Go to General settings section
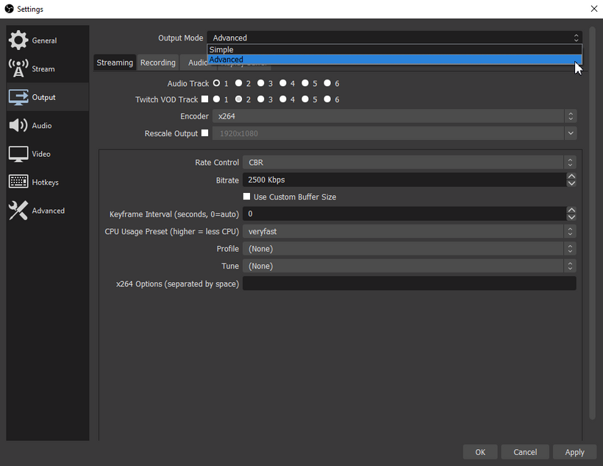This screenshot has height=466, width=603. pyautogui.click(x=48, y=40)
